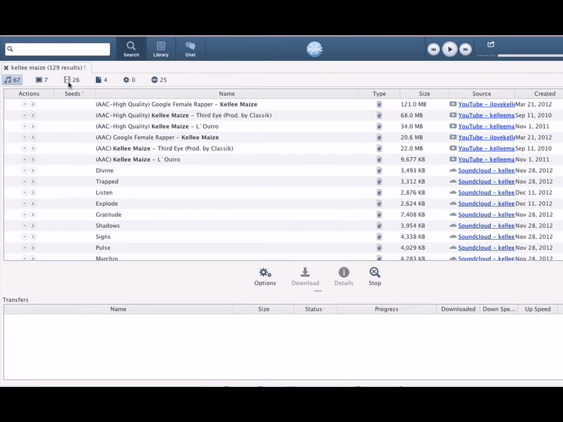This screenshot has height=422, width=563.
Task: Click the play button in player
Action: (450, 49)
